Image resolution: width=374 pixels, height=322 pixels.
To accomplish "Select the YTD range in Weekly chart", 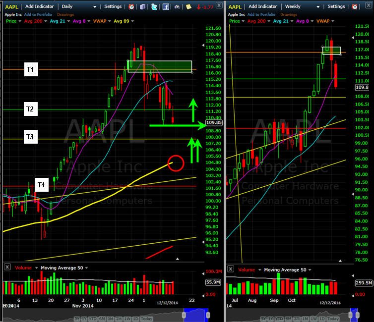I will click(279, 319).
